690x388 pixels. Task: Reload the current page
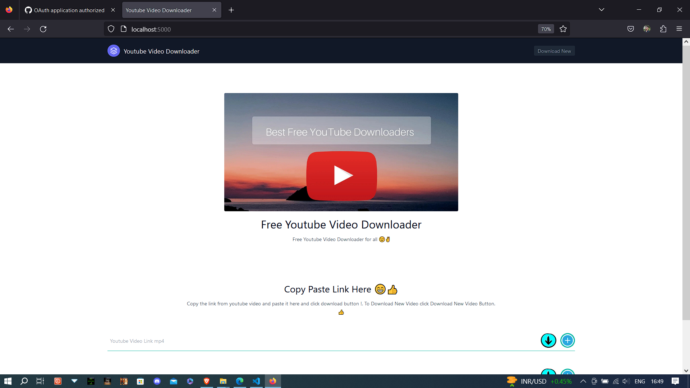[x=43, y=29]
